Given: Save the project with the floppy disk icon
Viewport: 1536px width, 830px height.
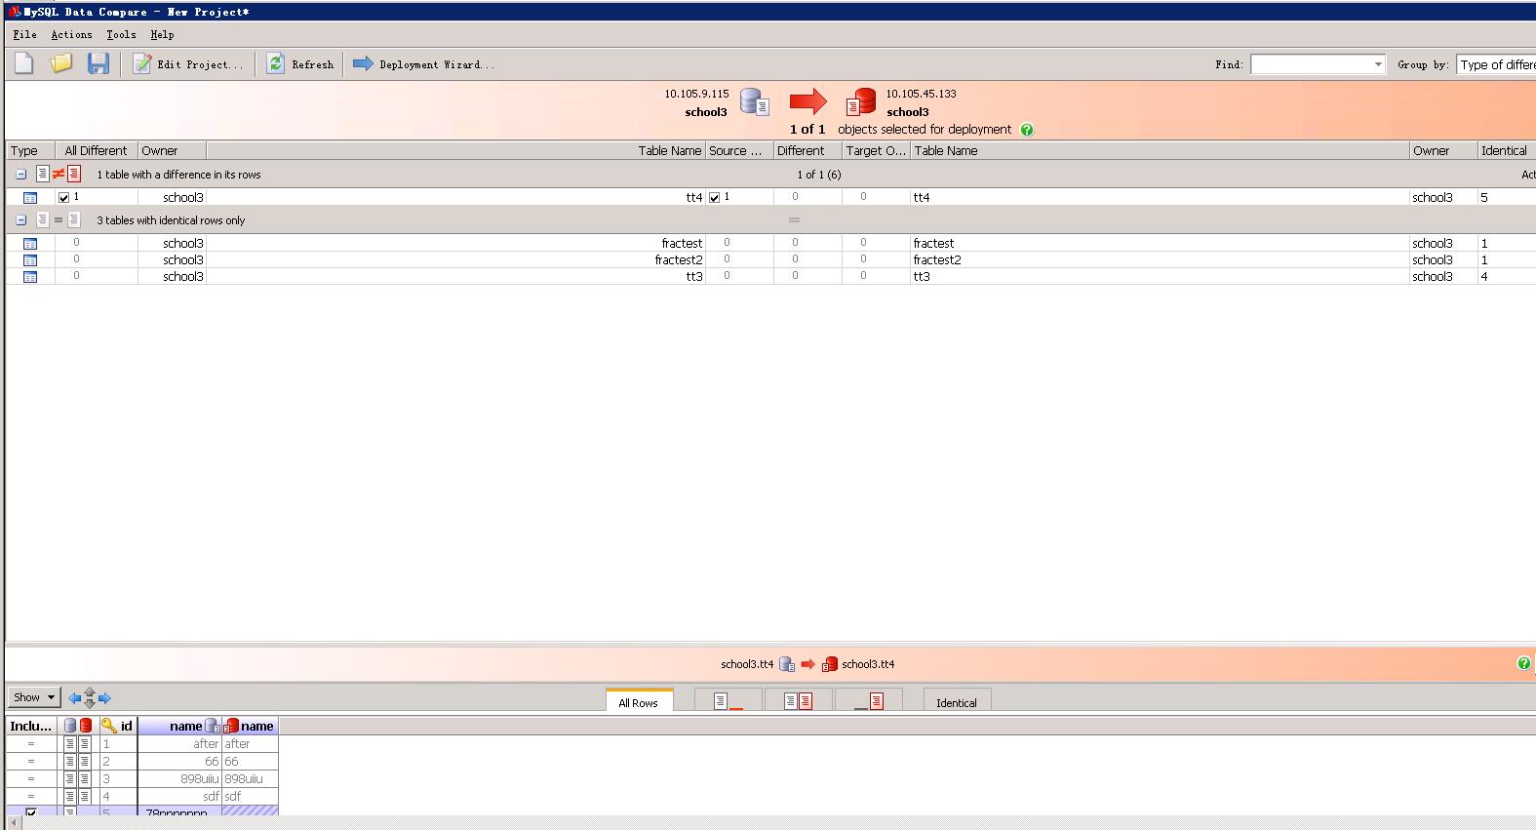Looking at the screenshot, I should (x=98, y=64).
